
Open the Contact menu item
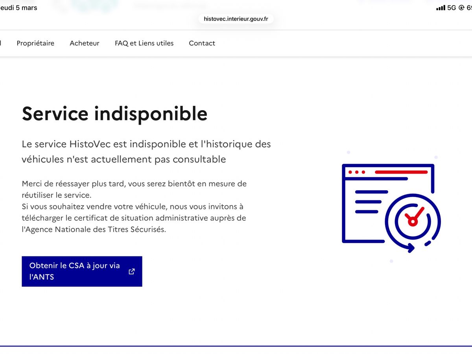(x=202, y=43)
